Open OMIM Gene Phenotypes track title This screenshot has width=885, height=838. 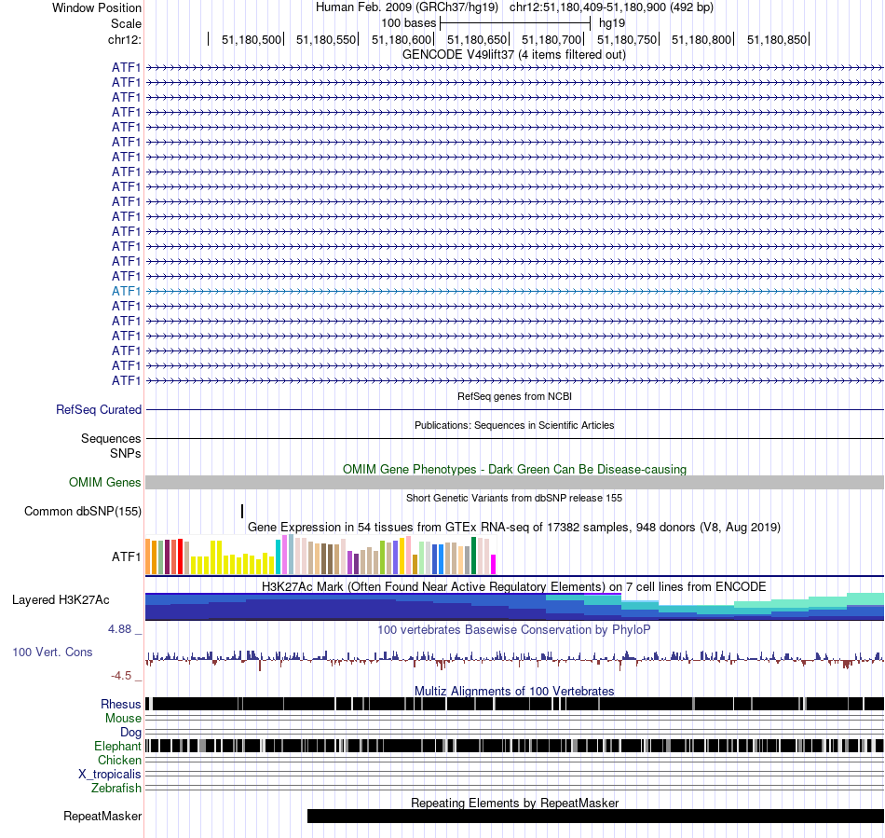click(x=514, y=469)
